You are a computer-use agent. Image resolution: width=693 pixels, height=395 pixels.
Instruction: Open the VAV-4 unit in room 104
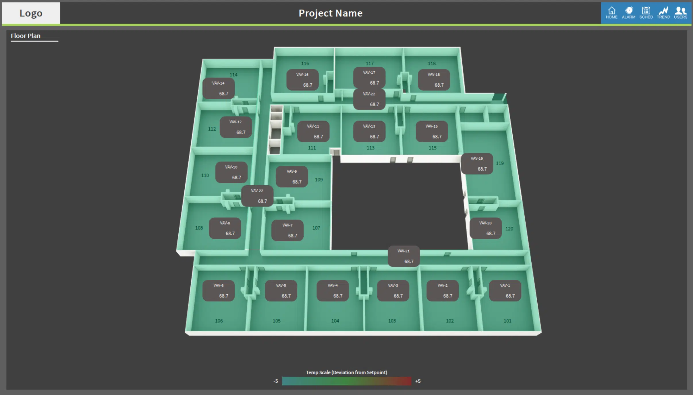pos(333,290)
